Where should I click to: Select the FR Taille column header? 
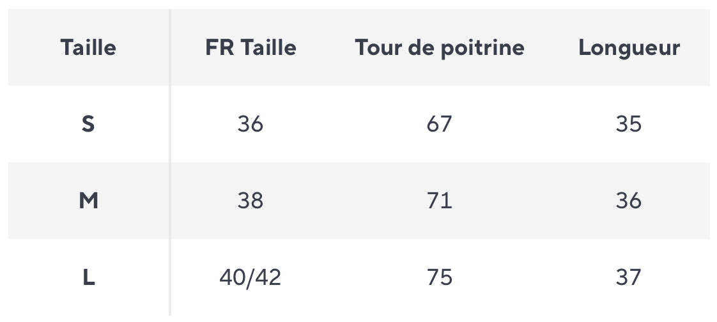[251, 47]
